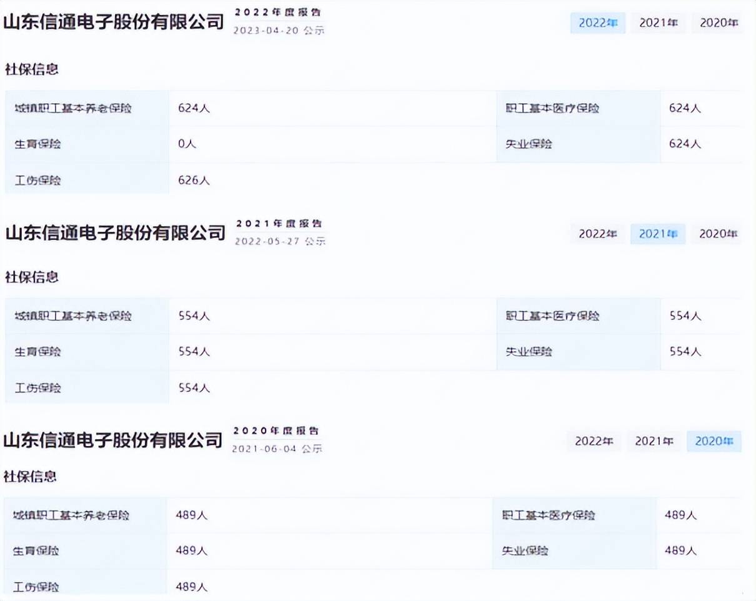Click company name beside 2022年度报告

[114, 22]
